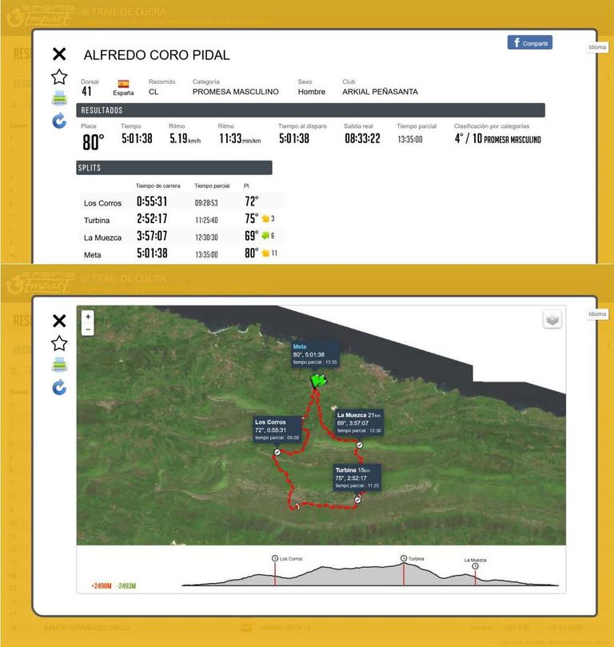Open Idioma language selector beside map panel
This screenshot has width=614, height=647.
click(x=596, y=314)
